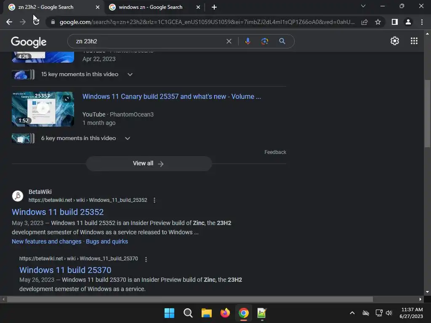Click scroll down arrow on vertical scrollbar

click(x=427, y=292)
